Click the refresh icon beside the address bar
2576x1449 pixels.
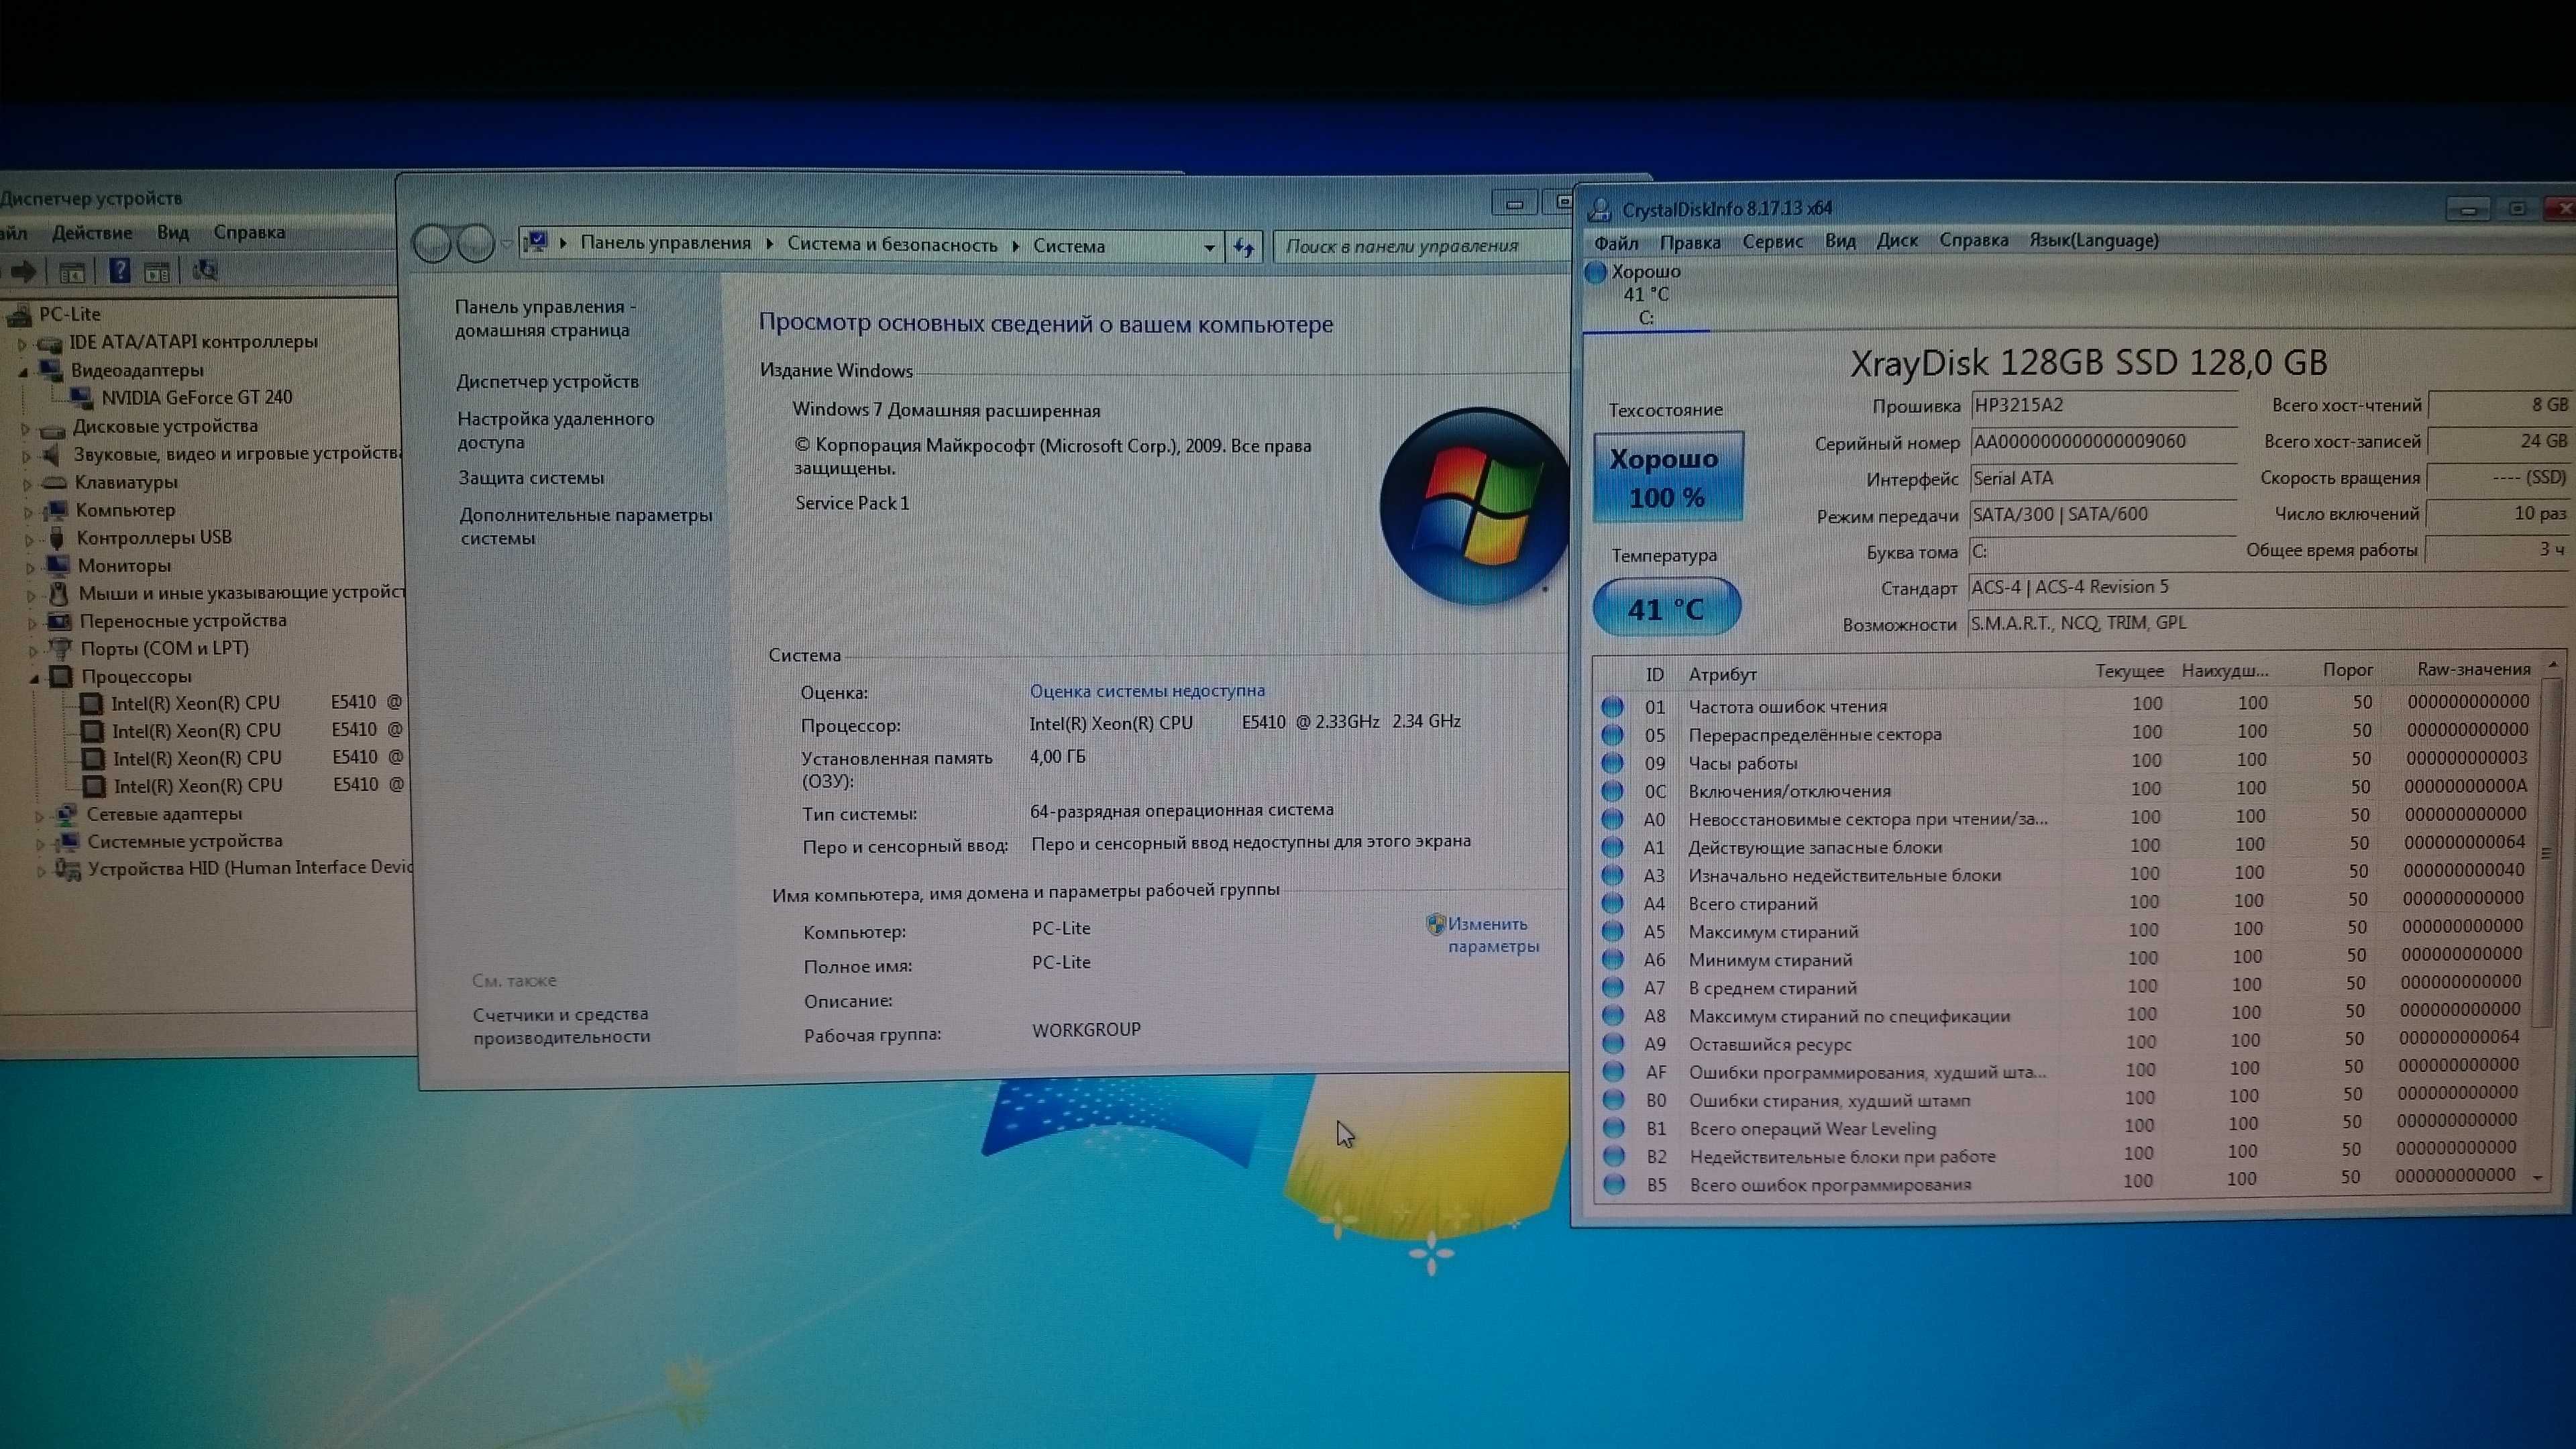tap(1244, 247)
